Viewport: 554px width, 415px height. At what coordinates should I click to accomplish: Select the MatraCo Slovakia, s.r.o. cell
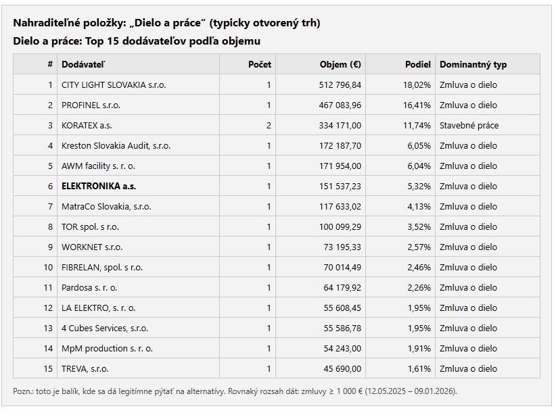[x=106, y=207]
